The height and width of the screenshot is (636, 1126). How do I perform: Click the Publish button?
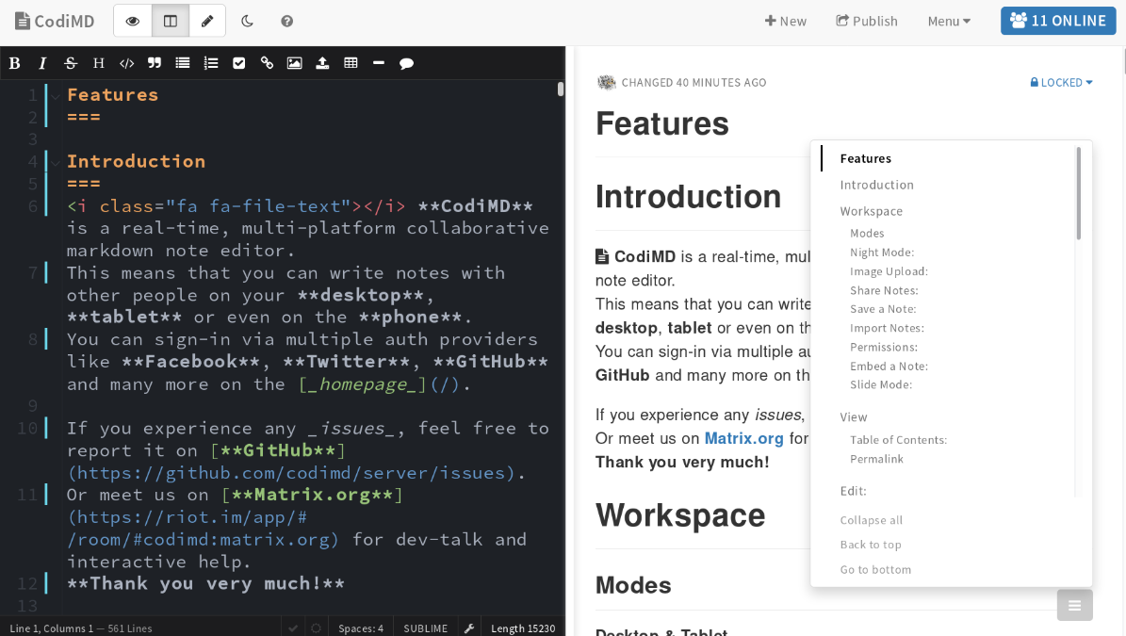[866, 20]
